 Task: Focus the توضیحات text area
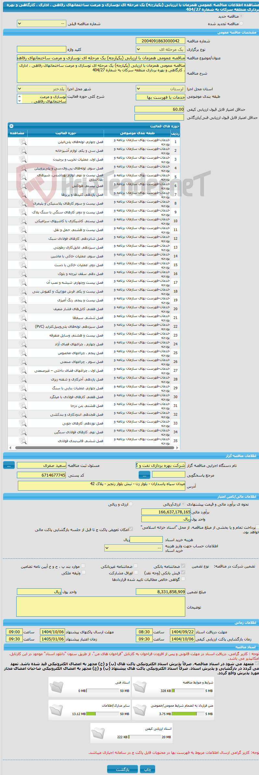101,607
